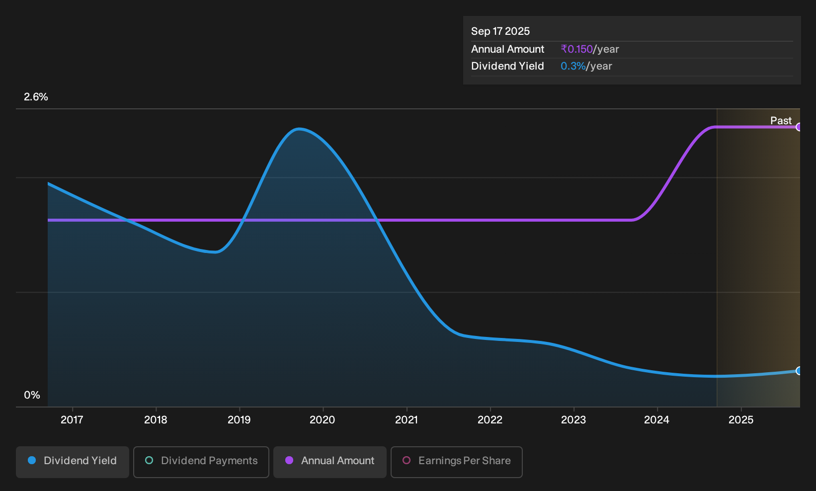Click the blue dividend yield endpoint marker
816x491 pixels.
[x=799, y=371]
